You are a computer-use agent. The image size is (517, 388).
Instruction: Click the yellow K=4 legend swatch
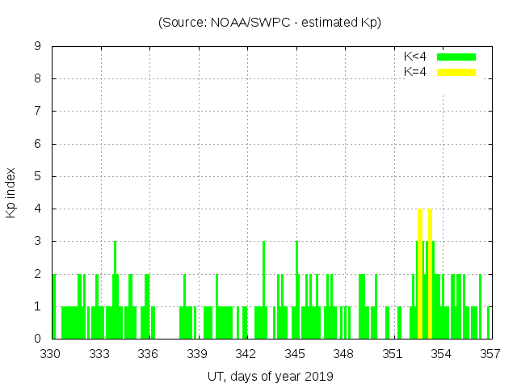click(x=456, y=72)
